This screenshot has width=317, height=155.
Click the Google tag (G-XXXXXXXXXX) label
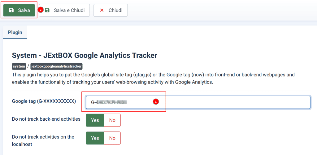click(44, 101)
